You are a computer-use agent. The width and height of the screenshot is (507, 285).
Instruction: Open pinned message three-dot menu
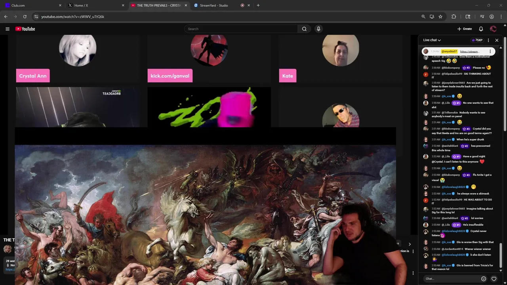click(x=490, y=51)
